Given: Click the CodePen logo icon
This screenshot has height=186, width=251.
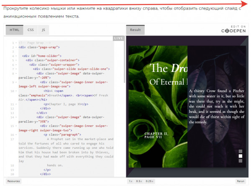Looking at the screenshot, I should pyautogui.click(x=227, y=31).
